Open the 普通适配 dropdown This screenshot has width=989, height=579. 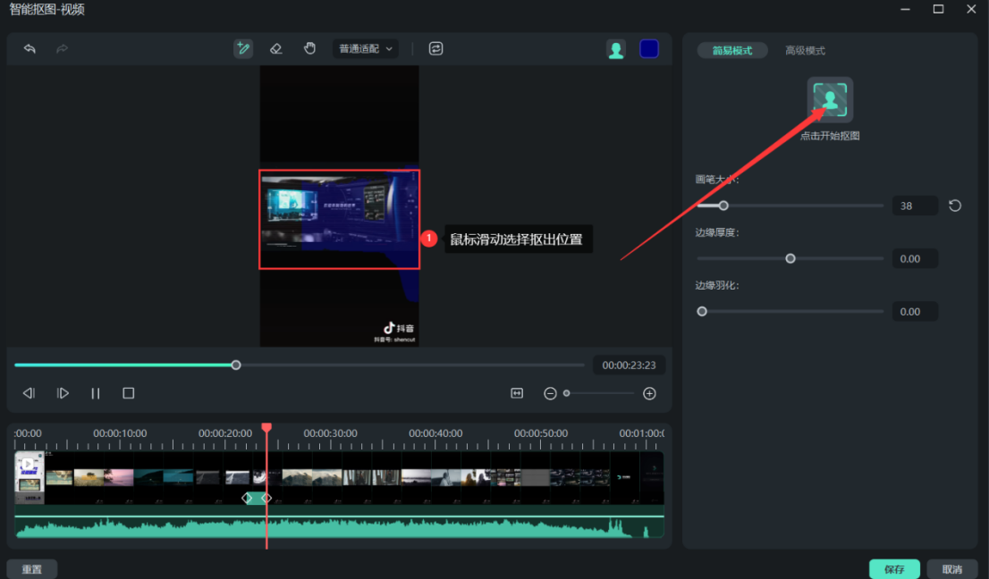point(367,49)
